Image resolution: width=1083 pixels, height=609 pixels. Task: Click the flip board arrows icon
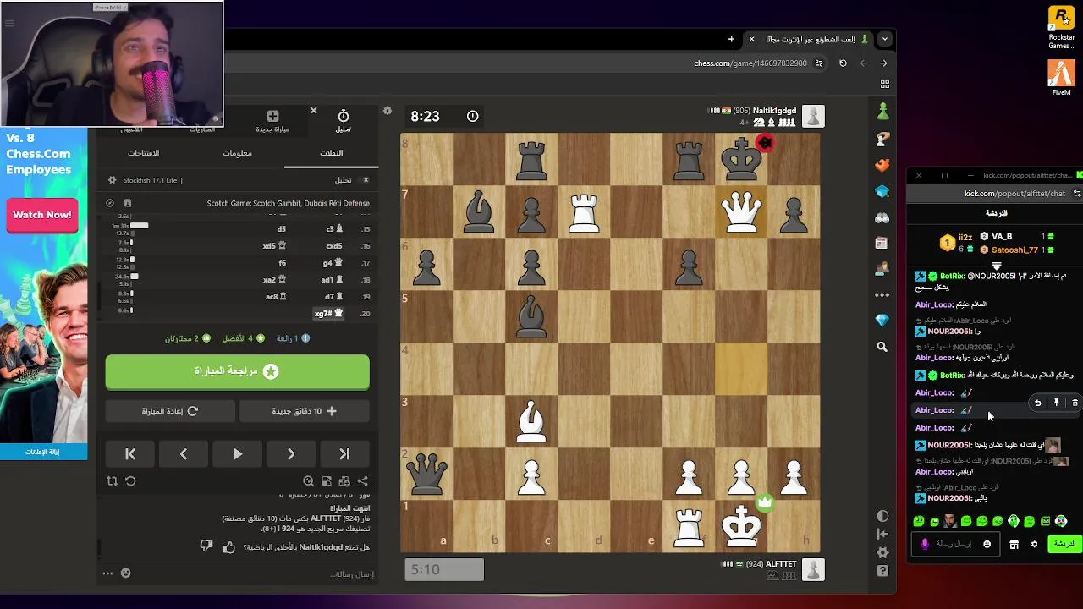112,480
